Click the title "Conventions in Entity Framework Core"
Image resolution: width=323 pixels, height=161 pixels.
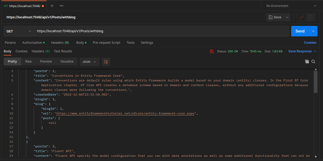[87, 76]
